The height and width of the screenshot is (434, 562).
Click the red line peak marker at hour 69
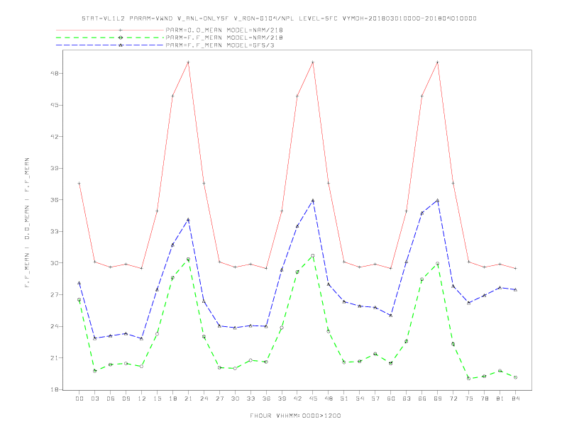[438, 62]
